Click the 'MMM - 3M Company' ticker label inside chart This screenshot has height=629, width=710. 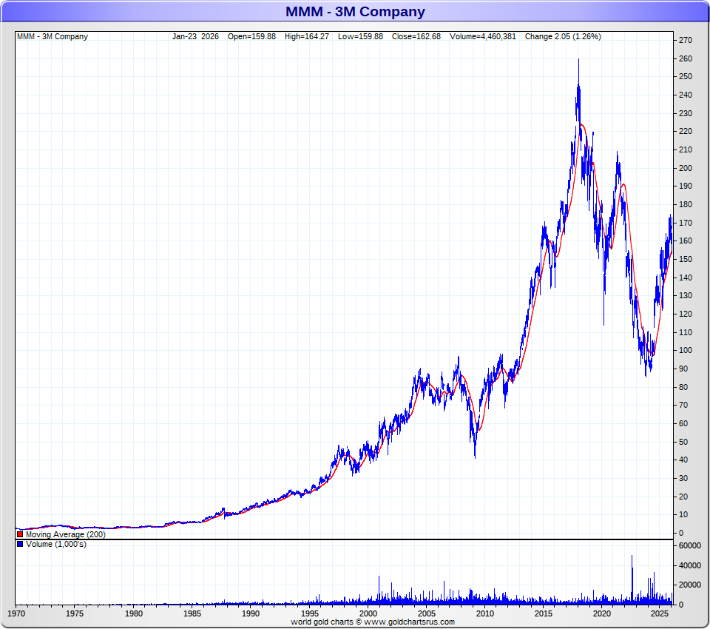pyautogui.click(x=53, y=36)
